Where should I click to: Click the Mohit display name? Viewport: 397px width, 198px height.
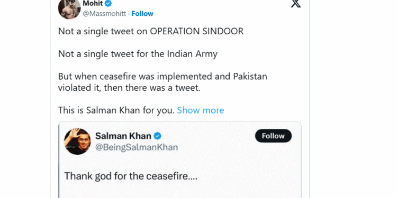click(93, 4)
